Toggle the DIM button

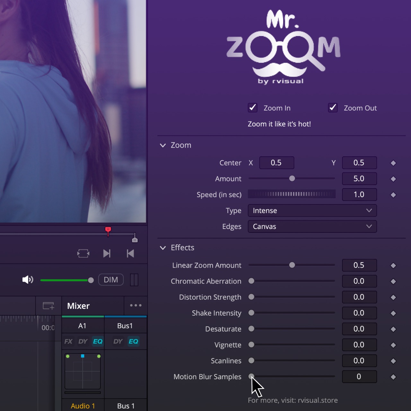click(x=111, y=280)
